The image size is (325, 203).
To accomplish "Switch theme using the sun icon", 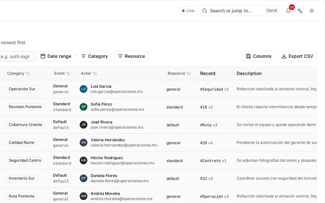I will (312, 11).
